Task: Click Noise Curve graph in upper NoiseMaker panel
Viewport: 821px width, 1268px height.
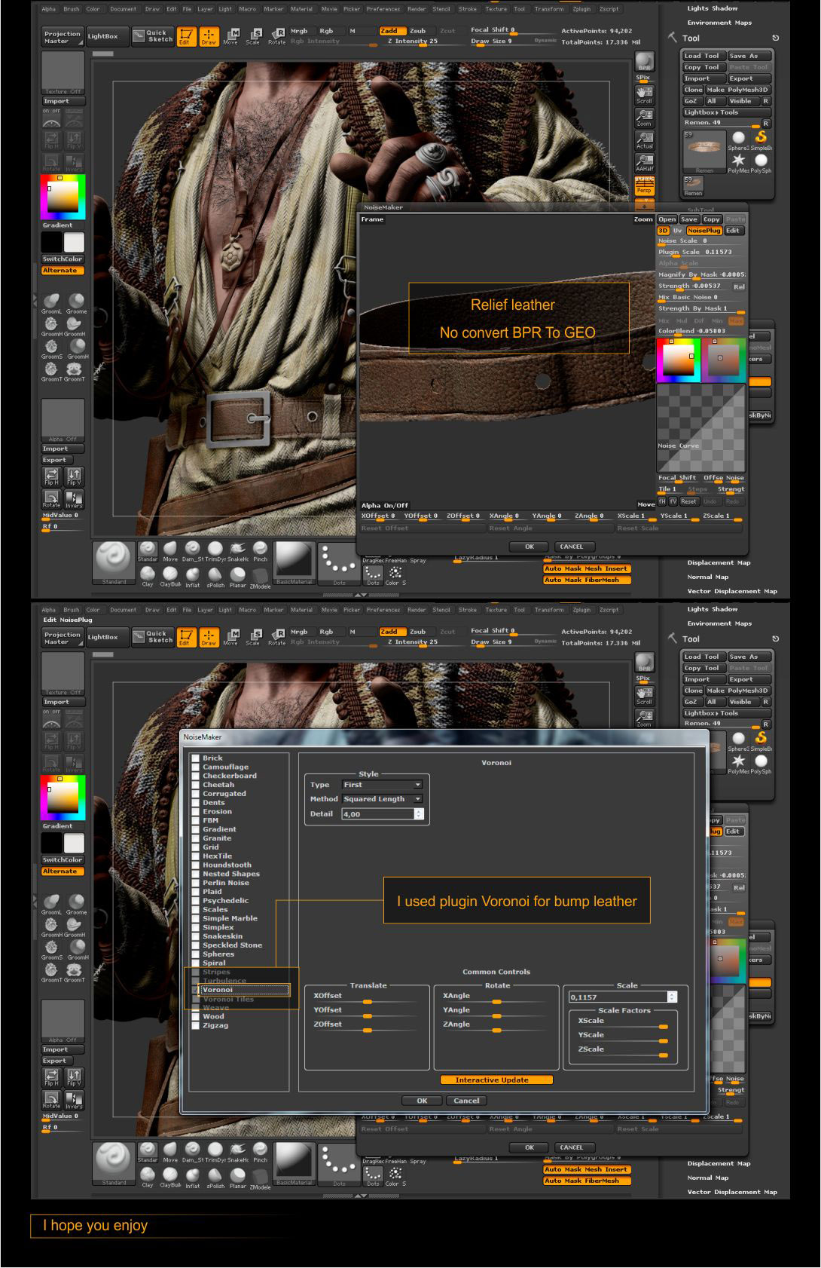Action: click(x=701, y=427)
